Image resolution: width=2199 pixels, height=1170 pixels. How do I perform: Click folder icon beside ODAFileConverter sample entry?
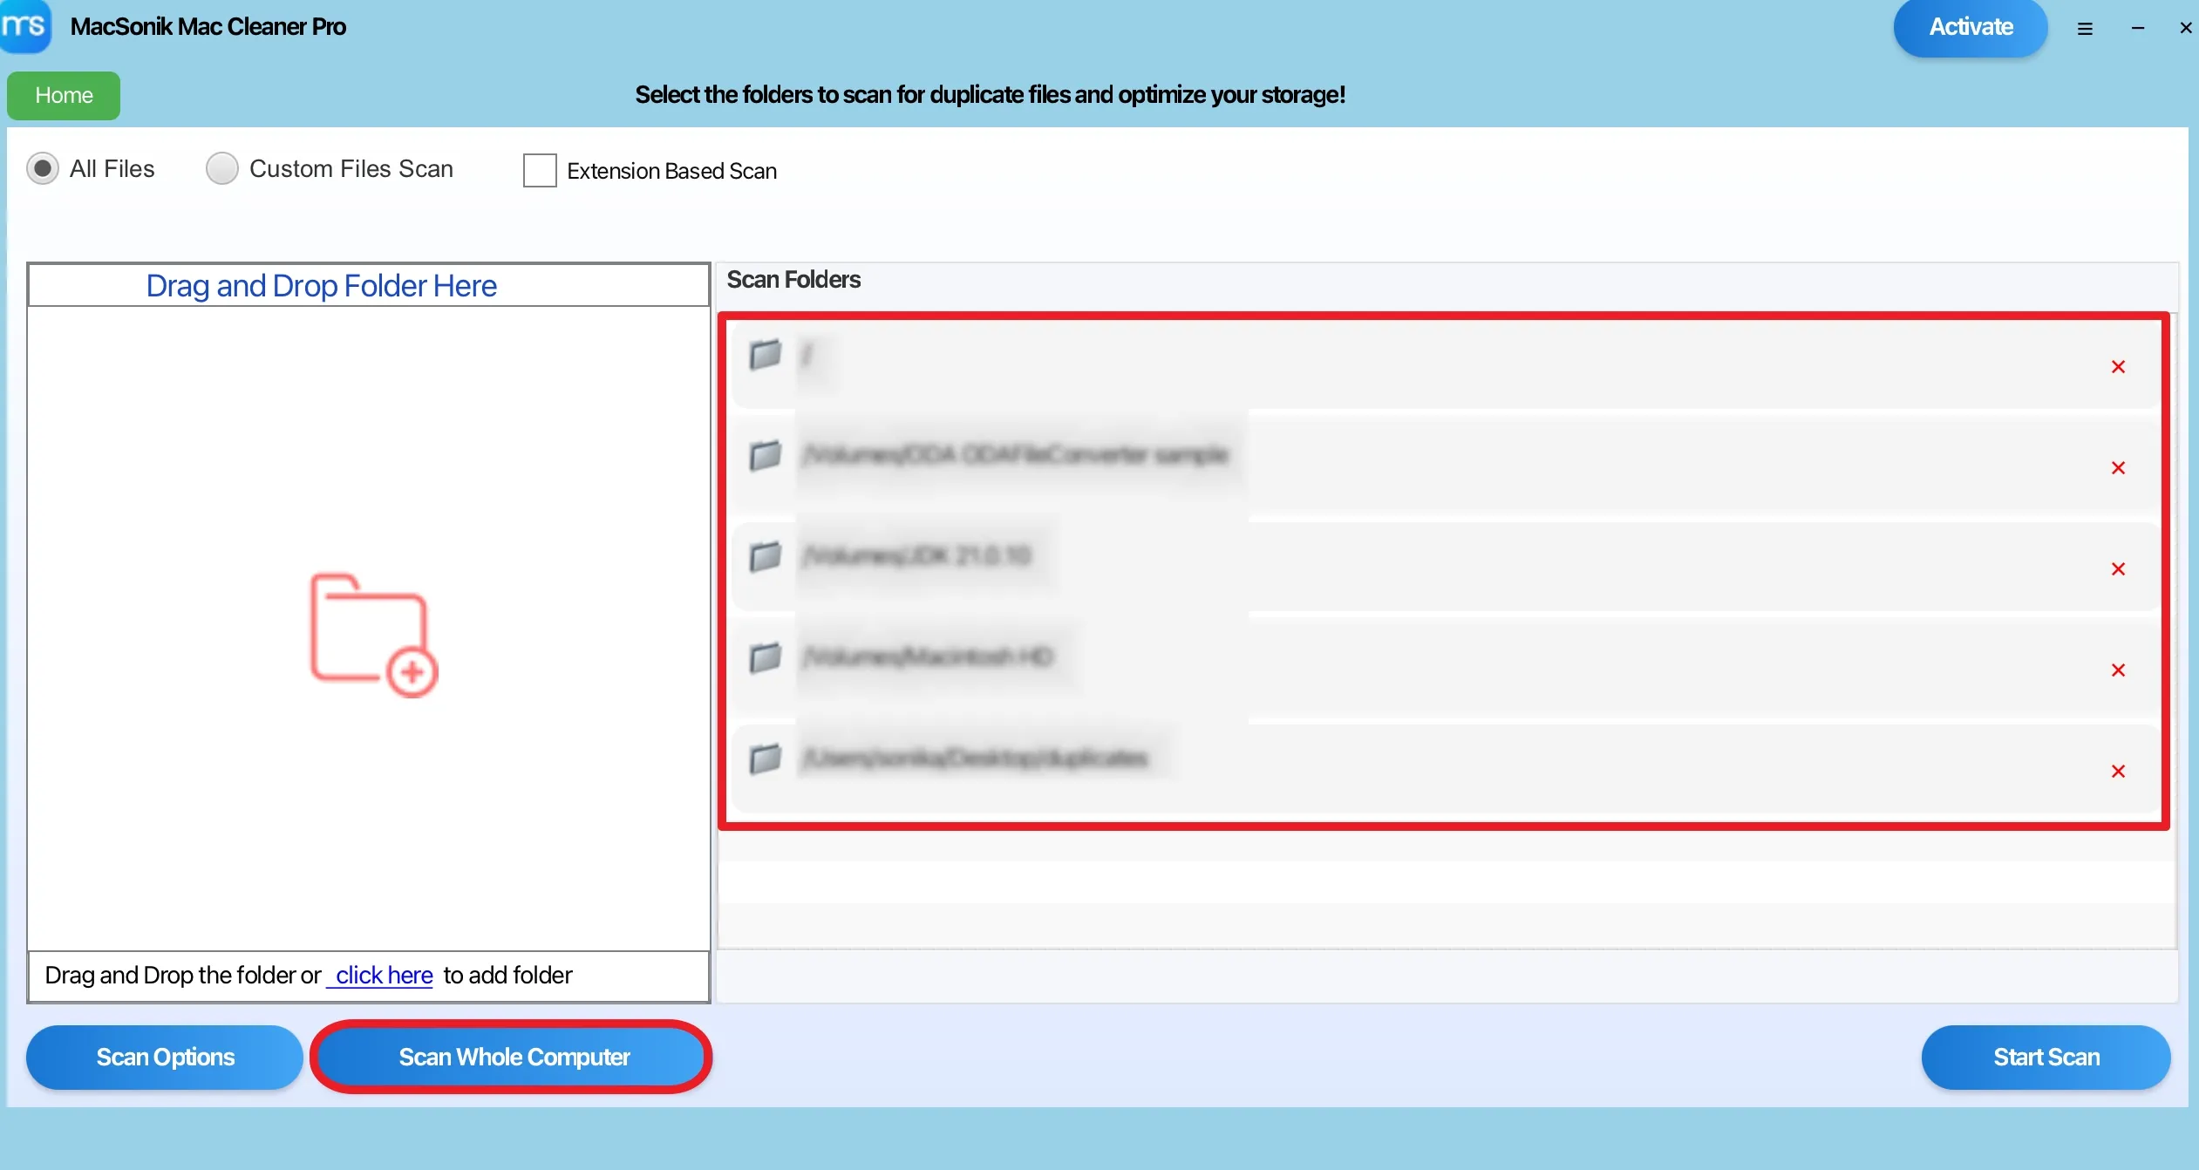(x=765, y=455)
